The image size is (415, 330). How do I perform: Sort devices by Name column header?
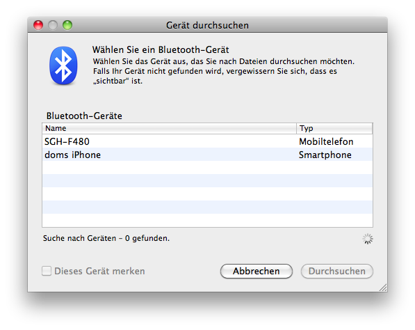point(169,128)
